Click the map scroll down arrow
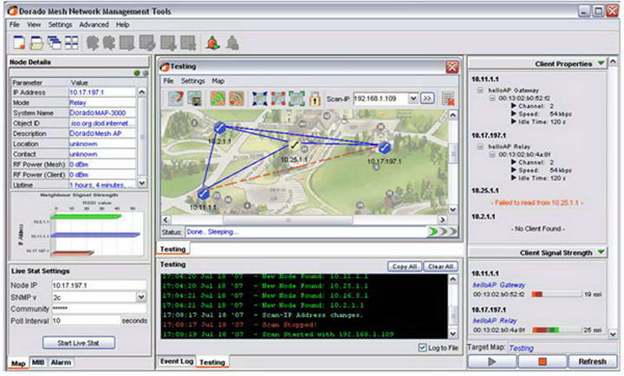The height and width of the screenshot is (376, 624). pyautogui.click(x=453, y=210)
